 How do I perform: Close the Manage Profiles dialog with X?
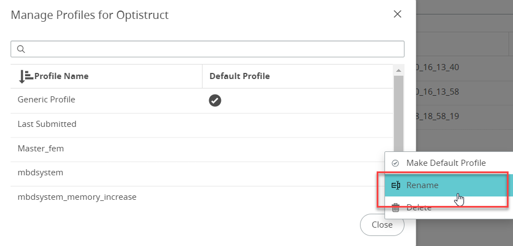tap(397, 14)
